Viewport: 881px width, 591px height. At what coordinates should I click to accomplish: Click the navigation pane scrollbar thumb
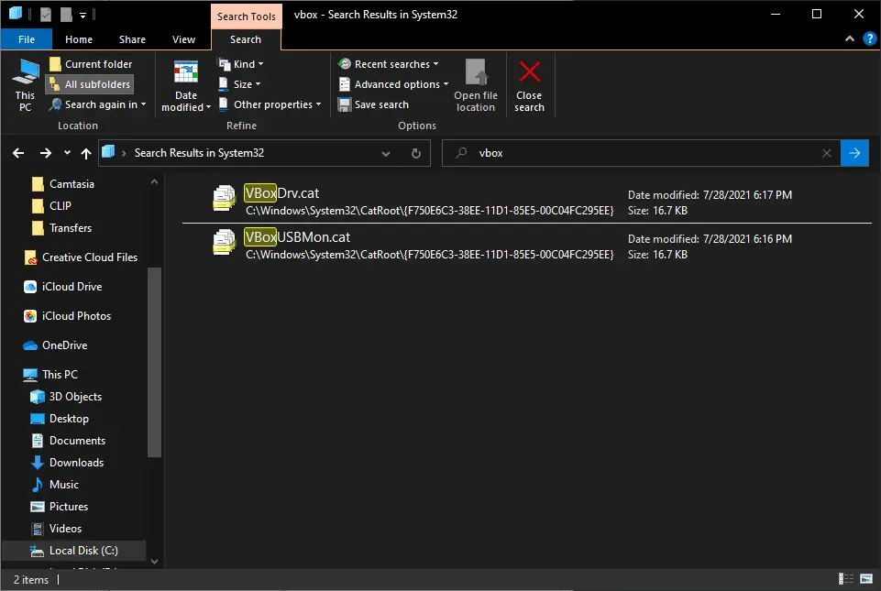coord(155,362)
